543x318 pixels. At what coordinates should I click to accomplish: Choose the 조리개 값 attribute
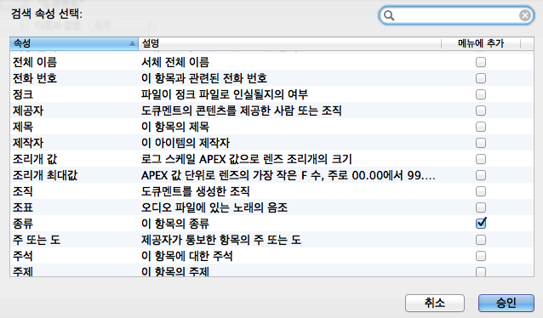[x=35, y=159]
